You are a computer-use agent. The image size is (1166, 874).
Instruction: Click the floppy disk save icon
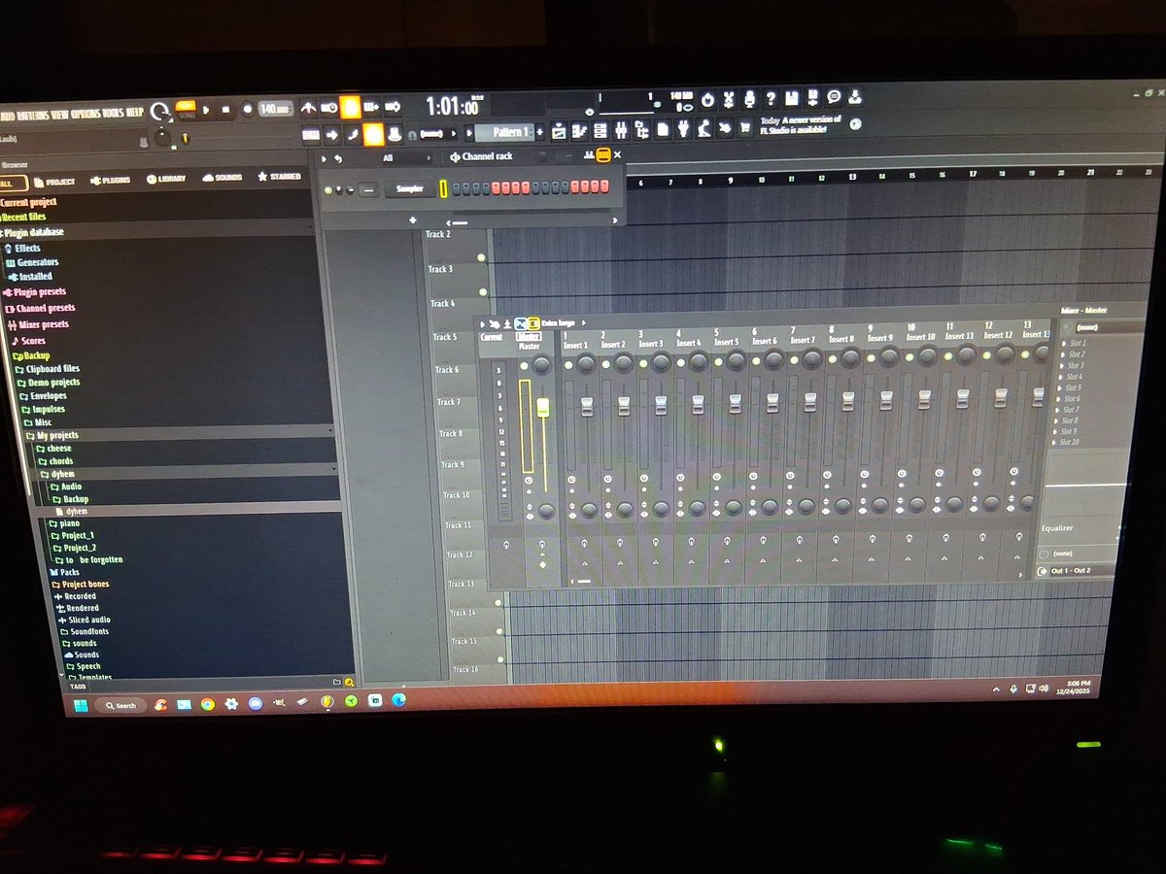791,98
